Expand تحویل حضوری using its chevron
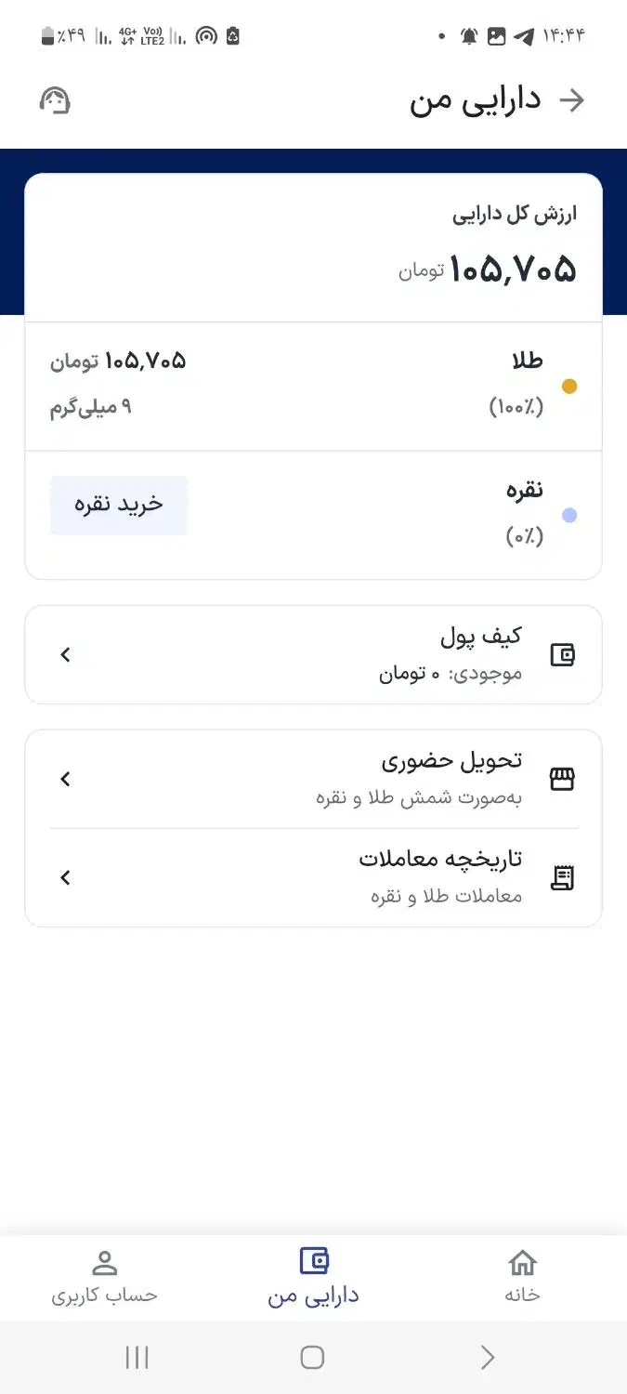 64,779
